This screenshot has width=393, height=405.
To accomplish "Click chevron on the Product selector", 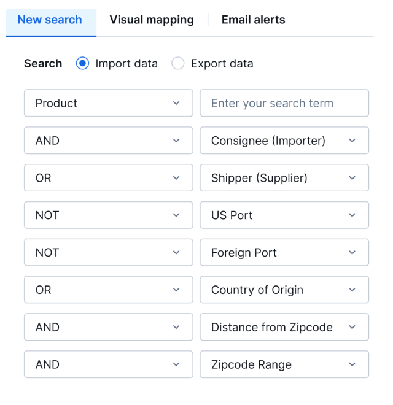I will point(176,103).
